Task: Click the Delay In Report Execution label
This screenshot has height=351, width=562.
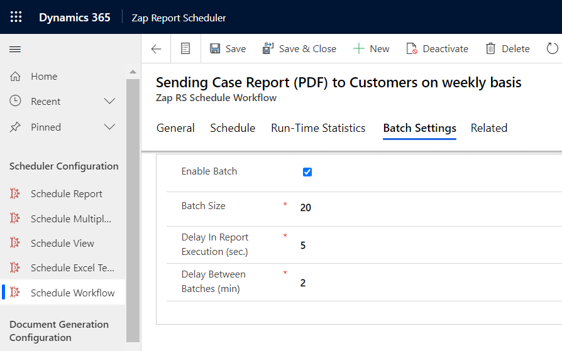Action: click(215, 244)
